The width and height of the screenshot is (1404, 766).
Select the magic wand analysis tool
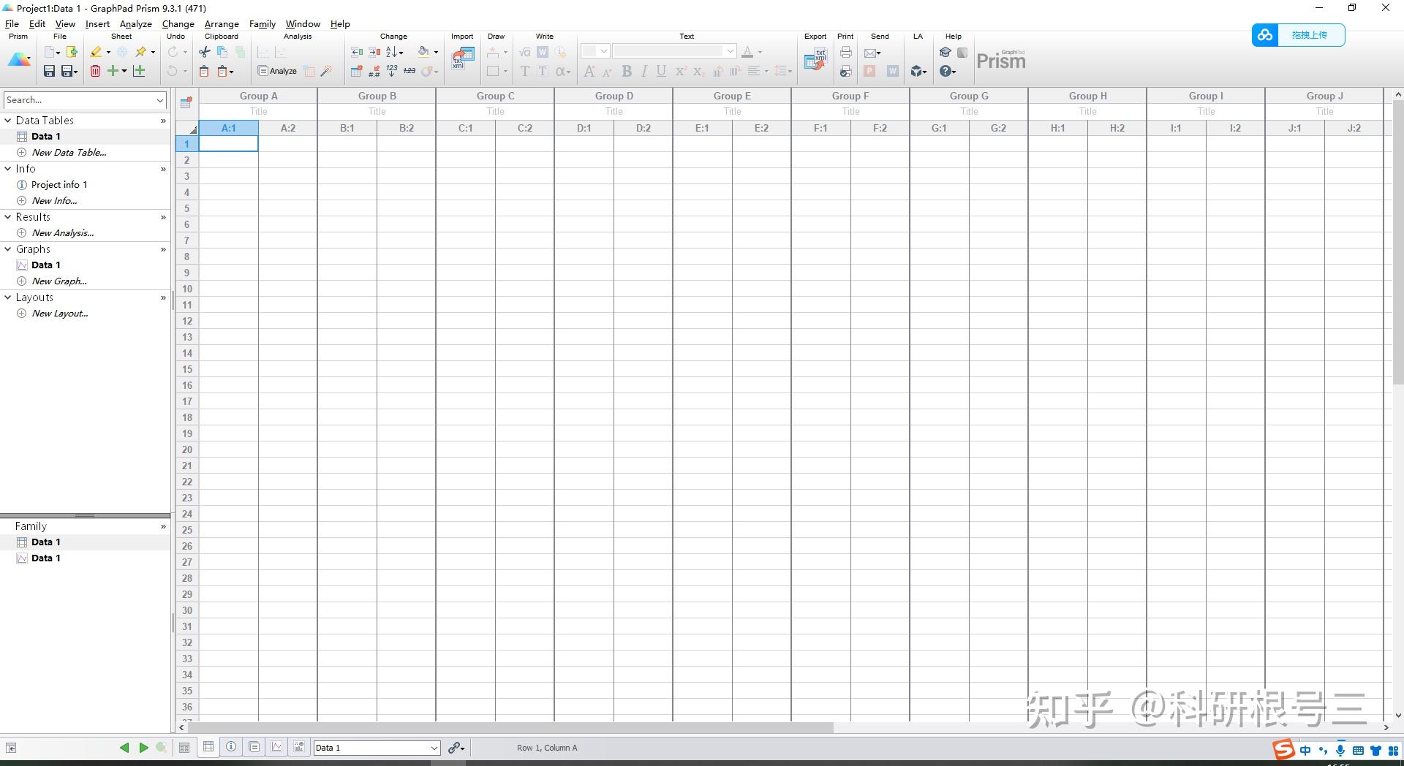pyautogui.click(x=326, y=71)
